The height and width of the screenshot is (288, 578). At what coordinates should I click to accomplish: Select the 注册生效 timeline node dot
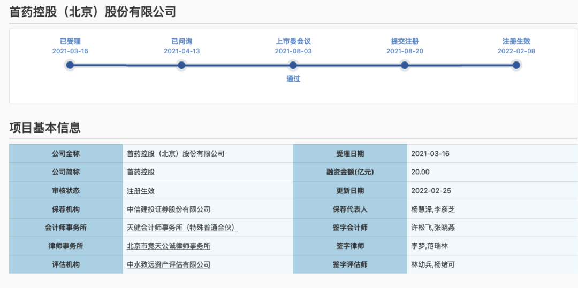(516, 65)
